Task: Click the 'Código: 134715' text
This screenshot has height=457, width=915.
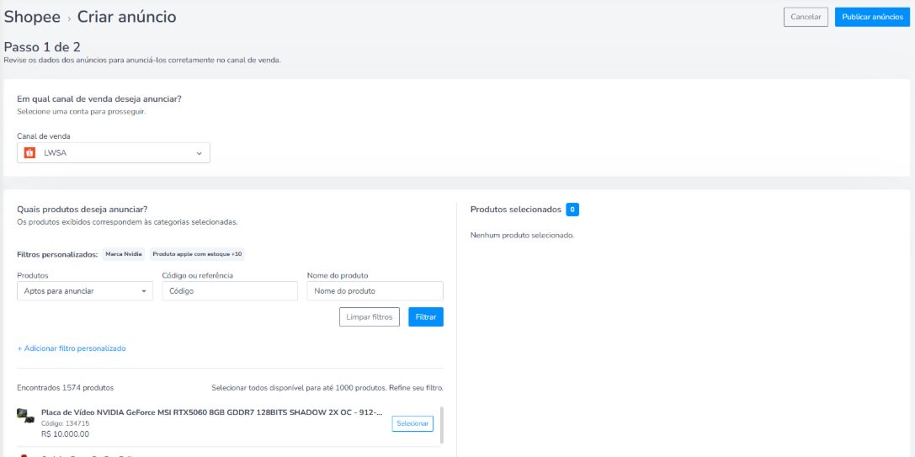Action: (65, 423)
